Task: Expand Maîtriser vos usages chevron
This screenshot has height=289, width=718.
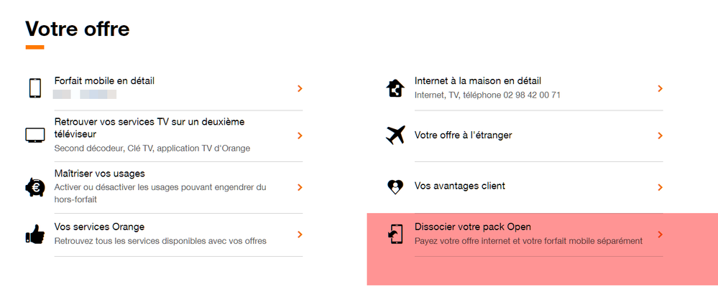Action: [300, 187]
